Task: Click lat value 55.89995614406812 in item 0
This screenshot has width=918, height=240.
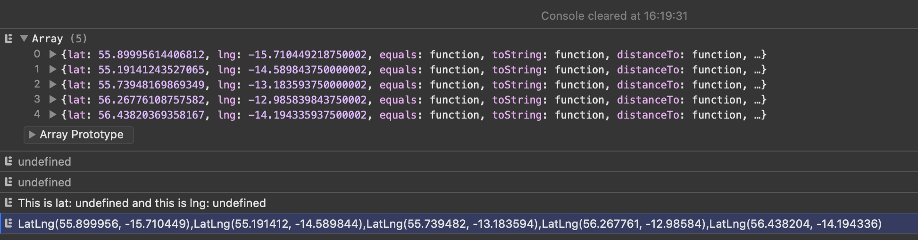Action: pyautogui.click(x=151, y=55)
